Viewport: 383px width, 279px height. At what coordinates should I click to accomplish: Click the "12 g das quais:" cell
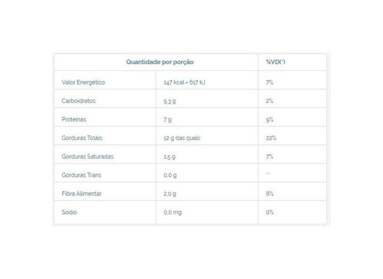pos(182,138)
